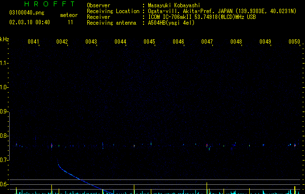Select the file name 03100040.png
Image resolution: width=305 pixels, height=194 pixels.
[x=27, y=13]
